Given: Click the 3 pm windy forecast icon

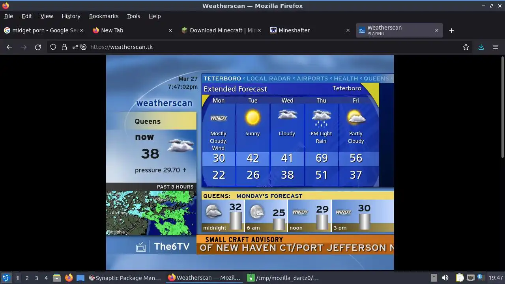Looking at the screenshot, I should pos(344,212).
